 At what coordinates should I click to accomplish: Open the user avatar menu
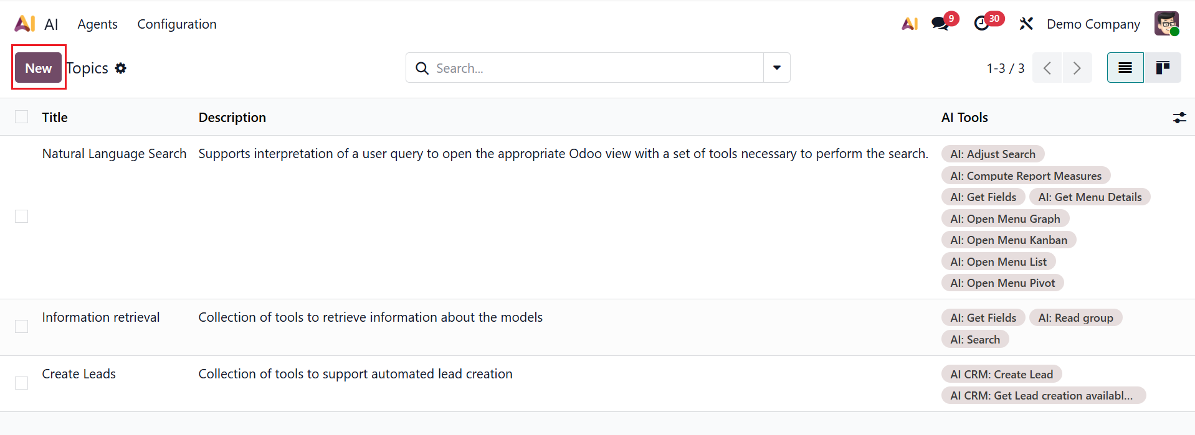click(1166, 24)
